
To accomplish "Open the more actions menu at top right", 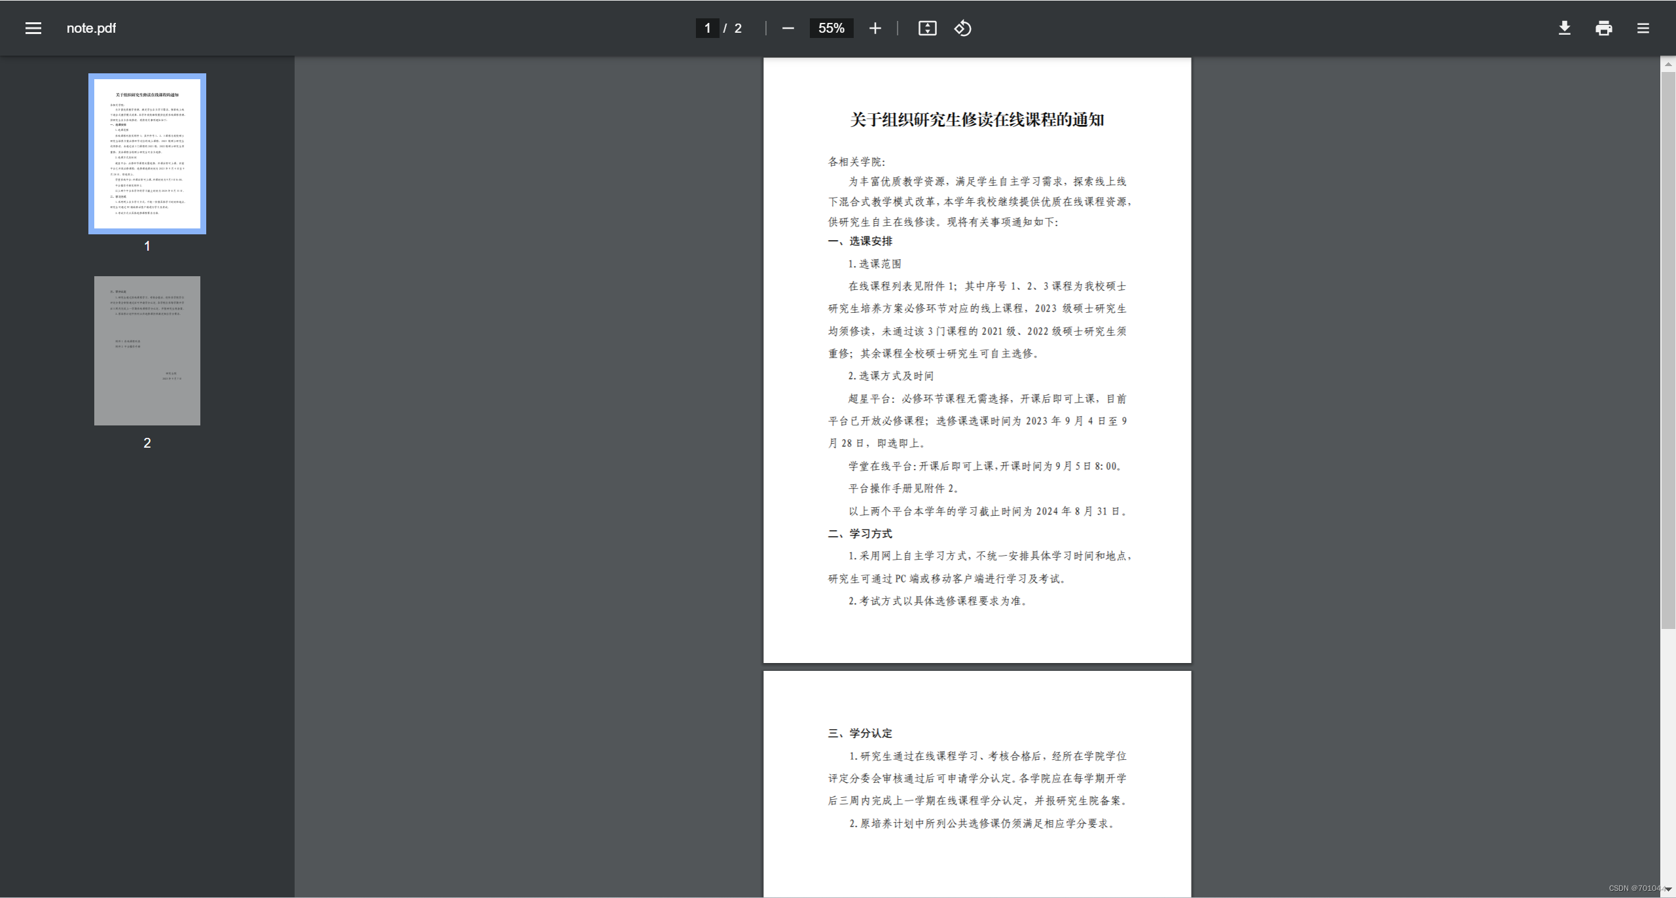I will click(1643, 28).
